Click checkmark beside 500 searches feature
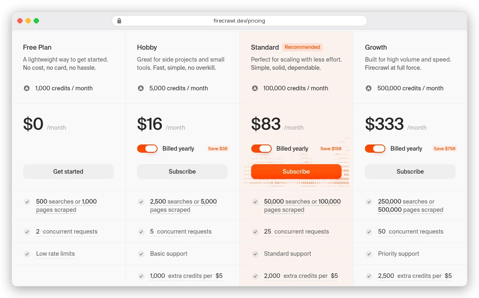 tap(27, 202)
